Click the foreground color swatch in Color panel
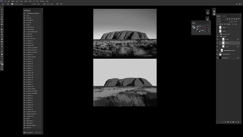The height and width of the screenshot is (137, 243). [193, 27]
